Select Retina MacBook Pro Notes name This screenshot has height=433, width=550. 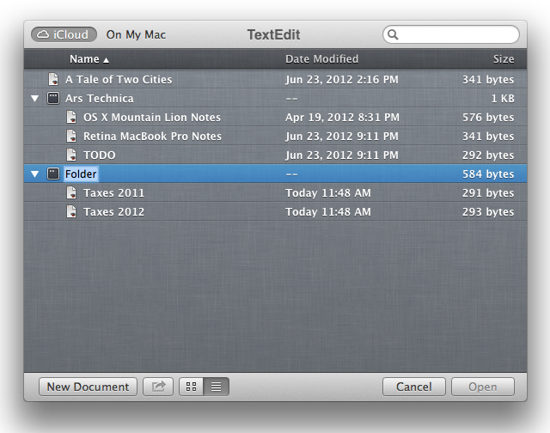coord(153,137)
